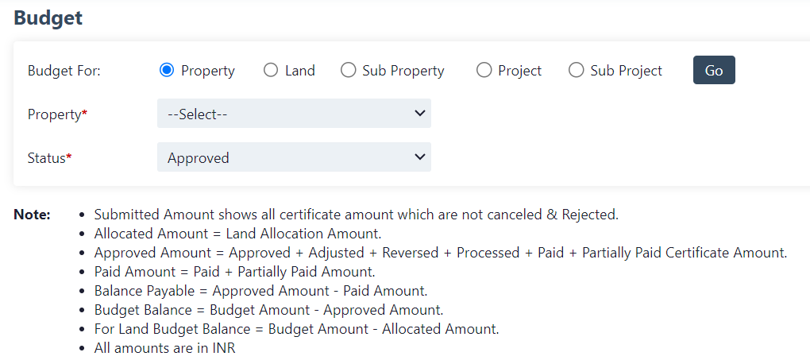Image resolution: width=810 pixels, height=360 pixels.
Task: Click the Budget page heading
Action: 48,17
